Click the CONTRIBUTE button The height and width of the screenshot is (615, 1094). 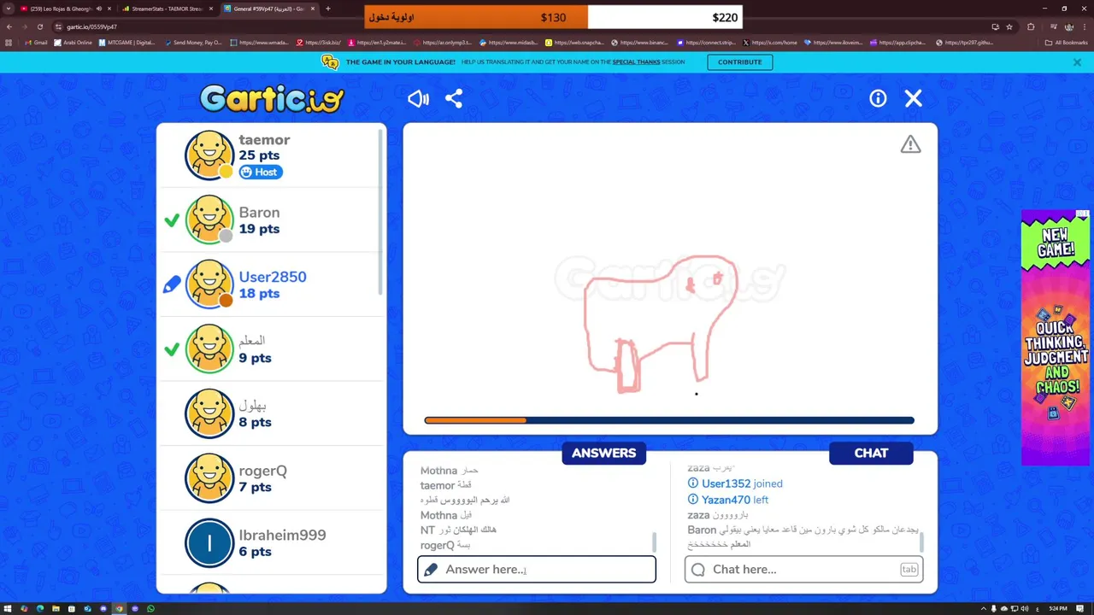(x=740, y=62)
